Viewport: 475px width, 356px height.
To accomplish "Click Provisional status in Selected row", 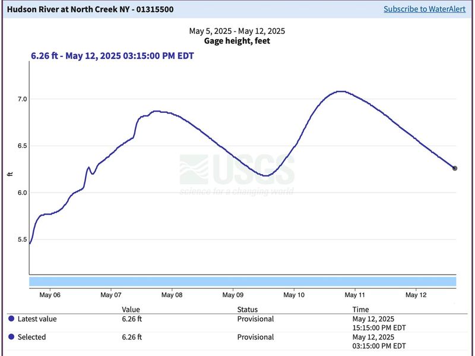I will (x=255, y=337).
